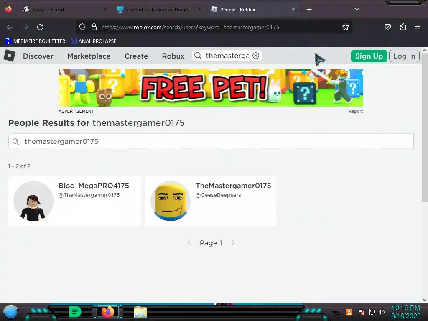Image resolution: width=428 pixels, height=321 pixels.
Task: Click the taskbar clock 10:16 PM
Action: click(x=405, y=308)
